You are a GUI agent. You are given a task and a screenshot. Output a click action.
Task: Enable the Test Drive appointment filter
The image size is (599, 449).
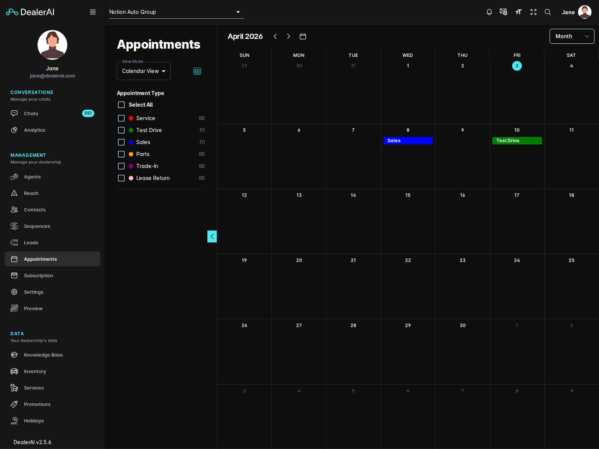(121, 130)
